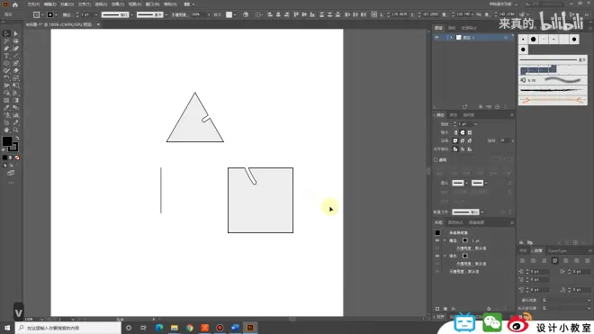Select the orange arrow brush stroke
594x334 pixels.
click(x=553, y=101)
